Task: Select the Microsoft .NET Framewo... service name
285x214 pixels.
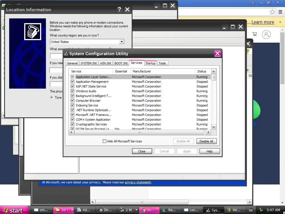Action: click(x=94, y=115)
